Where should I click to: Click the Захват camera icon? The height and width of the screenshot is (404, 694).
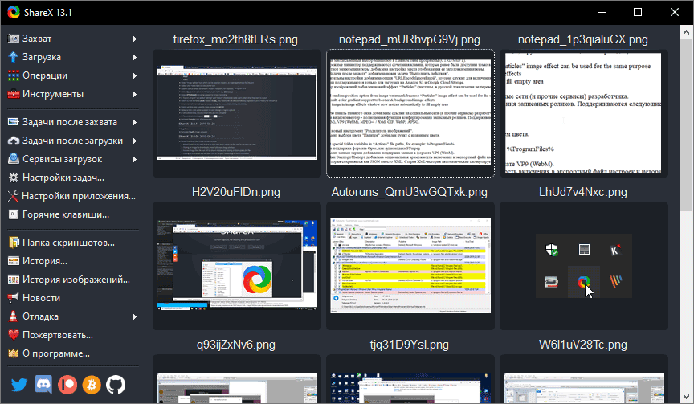coord(14,39)
